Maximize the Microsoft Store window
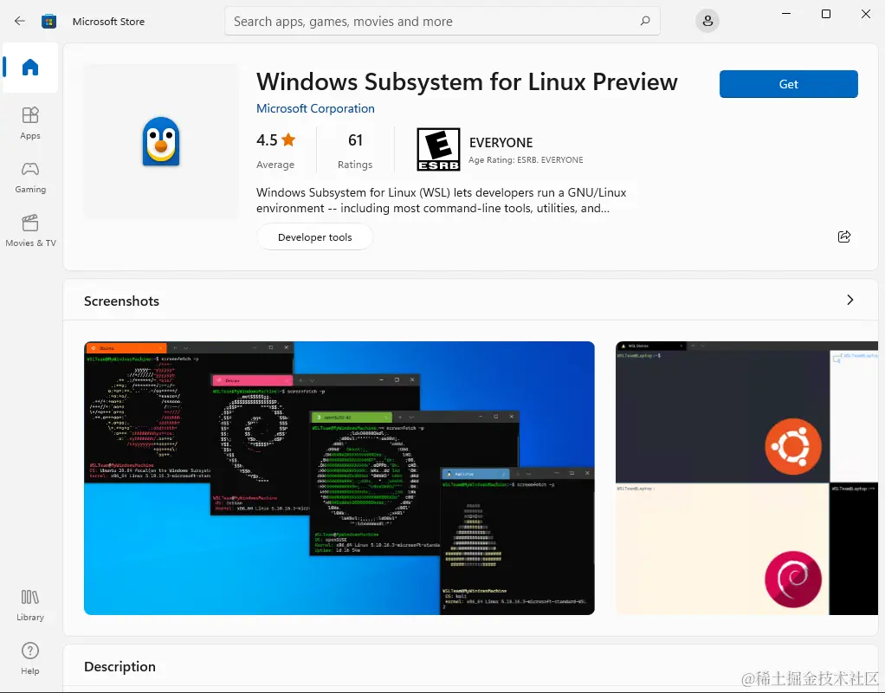885x693 pixels. click(x=826, y=14)
